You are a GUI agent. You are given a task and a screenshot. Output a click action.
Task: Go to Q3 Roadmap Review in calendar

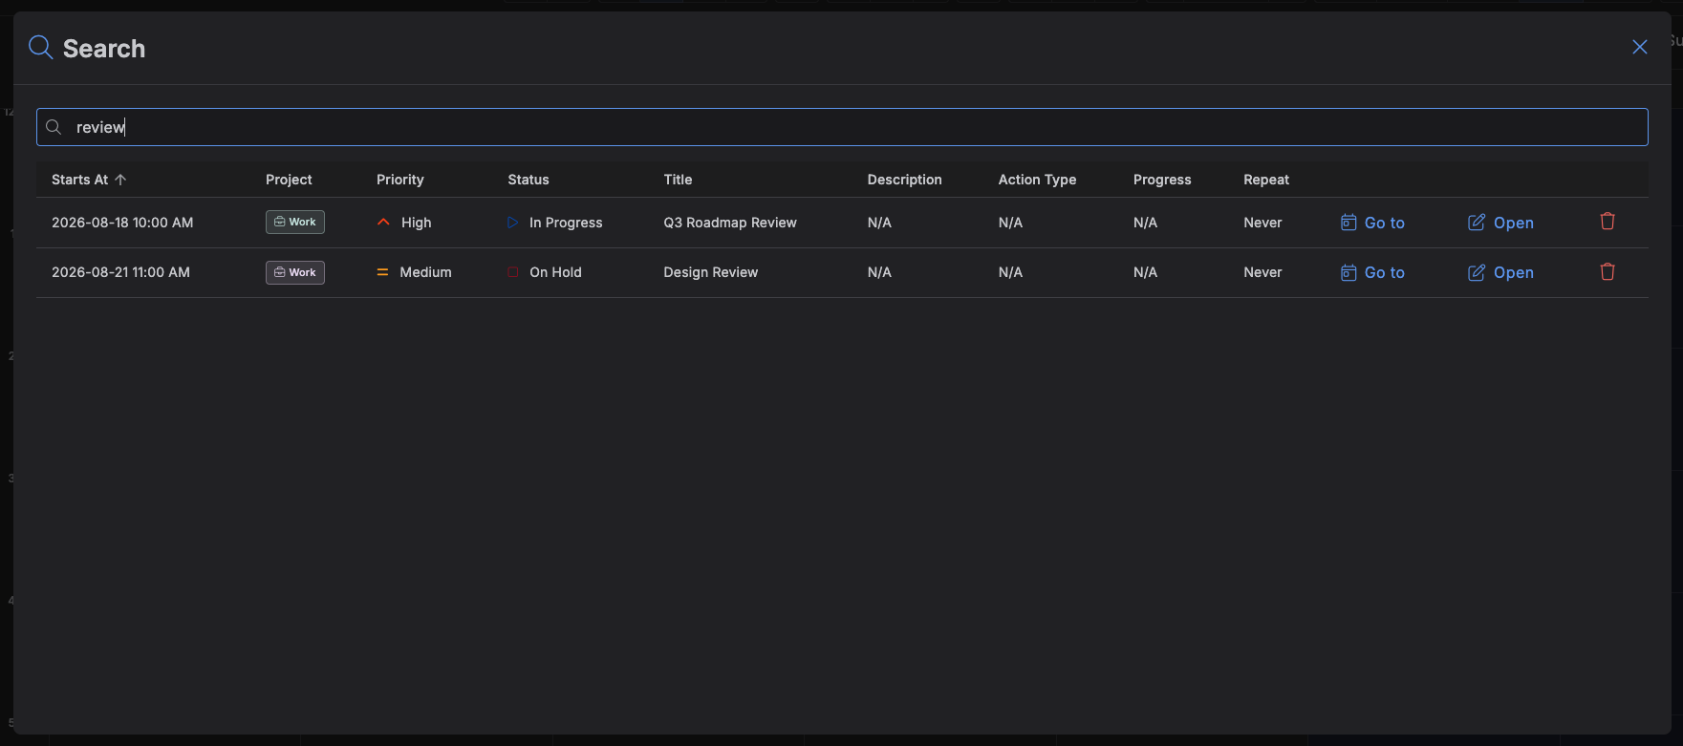click(x=1372, y=223)
